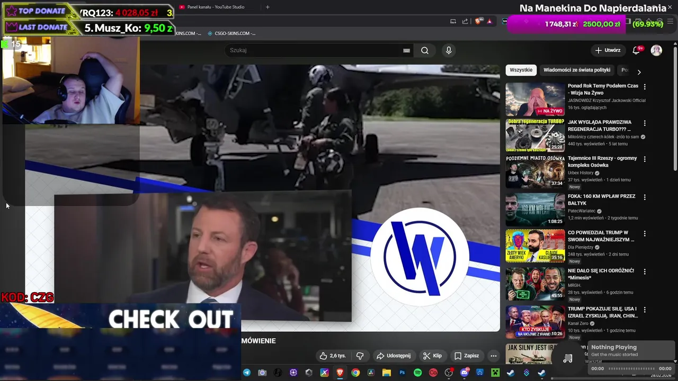The width and height of the screenshot is (678, 381).
Task: Open title NIE DAŁO SIĘ ICH ODRÓŻNIĆ
Action: coord(601,274)
